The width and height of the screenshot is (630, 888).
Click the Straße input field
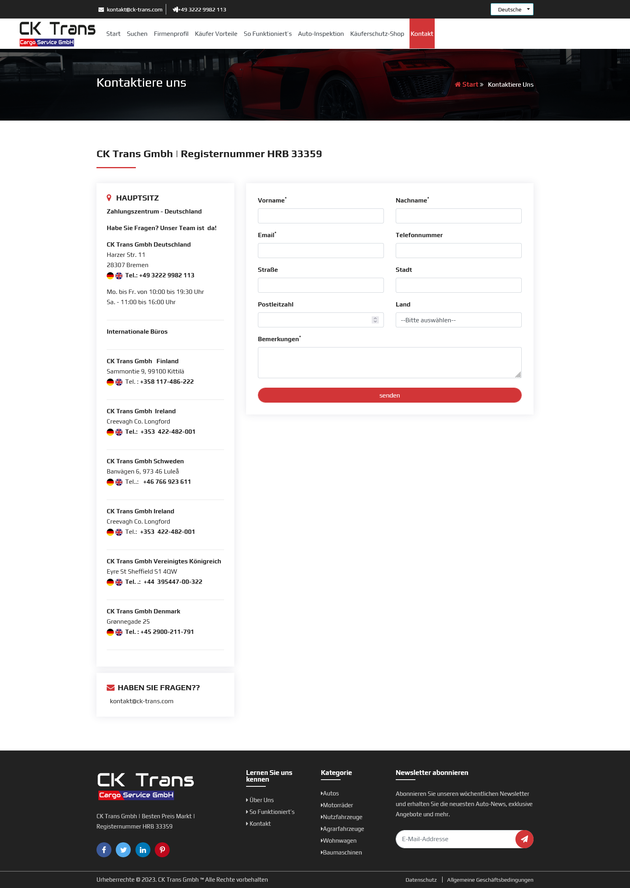(x=321, y=285)
